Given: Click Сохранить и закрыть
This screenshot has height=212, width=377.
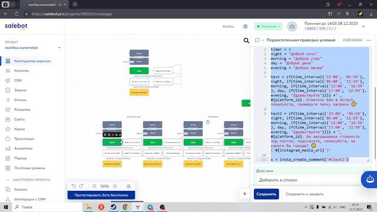Looking at the screenshot, I should click(x=305, y=194).
